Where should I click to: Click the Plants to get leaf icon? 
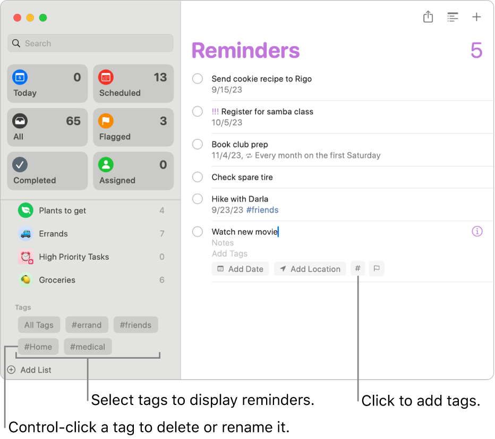(25, 210)
